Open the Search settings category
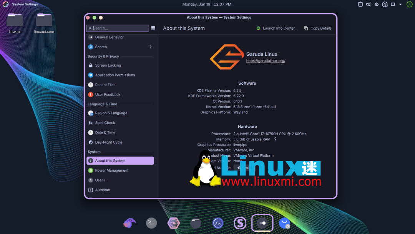This screenshot has height=234, width=415. point(120,47)
